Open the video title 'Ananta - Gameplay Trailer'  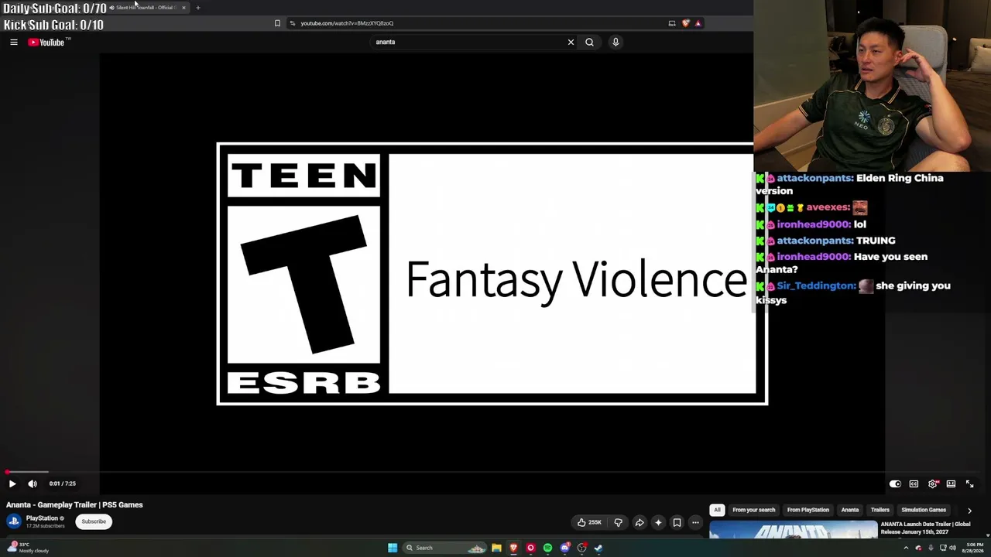click(74, 504)
